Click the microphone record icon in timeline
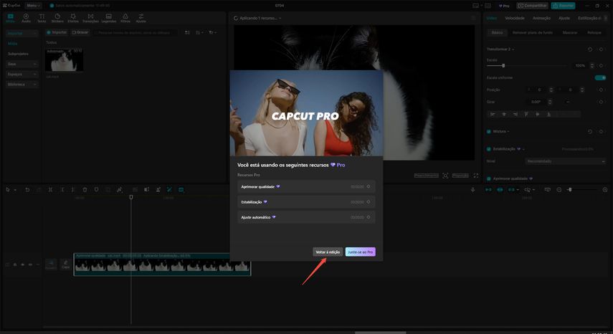 tap(472, 190)
